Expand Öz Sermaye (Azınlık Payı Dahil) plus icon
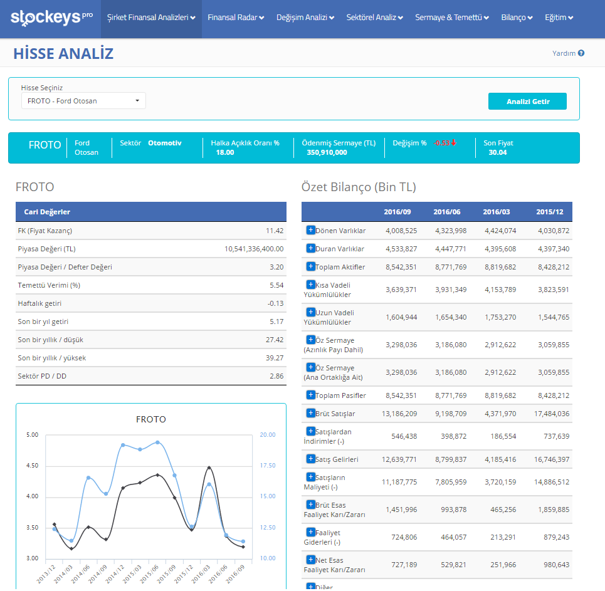Viewport: 605px width, 591px height. 310,340
